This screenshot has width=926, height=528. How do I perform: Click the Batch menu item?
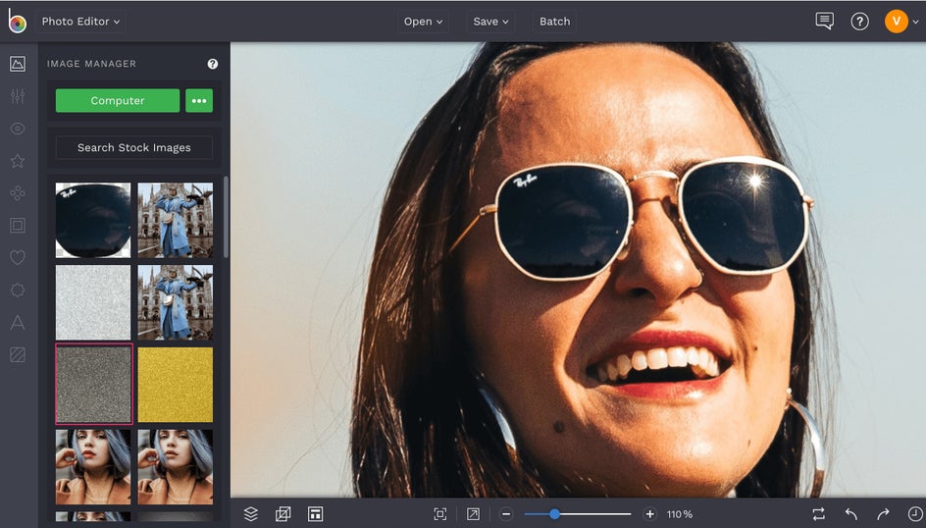click(x=554, y=22)
